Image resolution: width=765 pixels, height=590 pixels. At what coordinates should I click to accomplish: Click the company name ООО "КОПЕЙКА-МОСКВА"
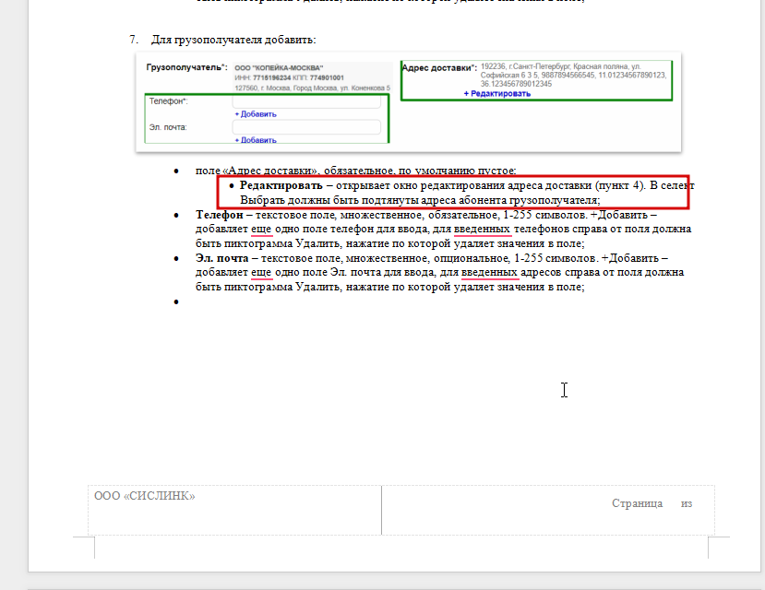point(279,67)
